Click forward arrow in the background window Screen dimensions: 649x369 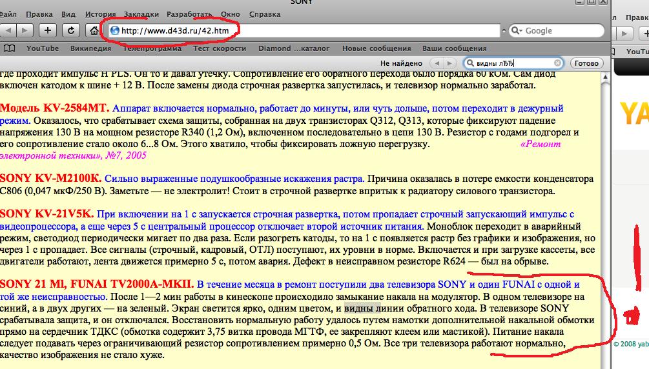click(x=625, y=34)
